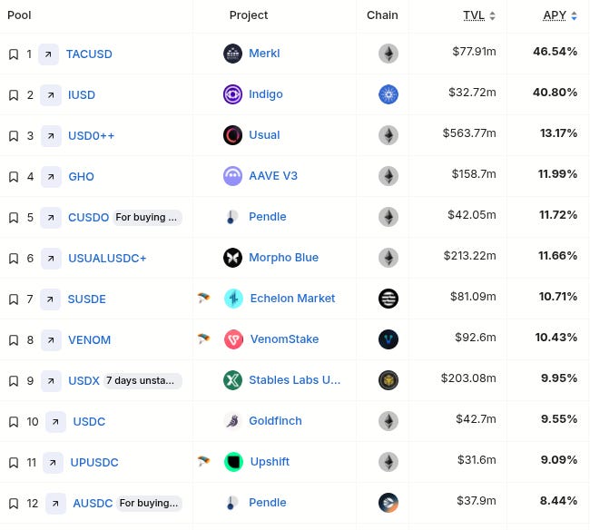Viewport: 590px width, 530px height.
Task: Open external link arrow for USDC
Action: 55,422
